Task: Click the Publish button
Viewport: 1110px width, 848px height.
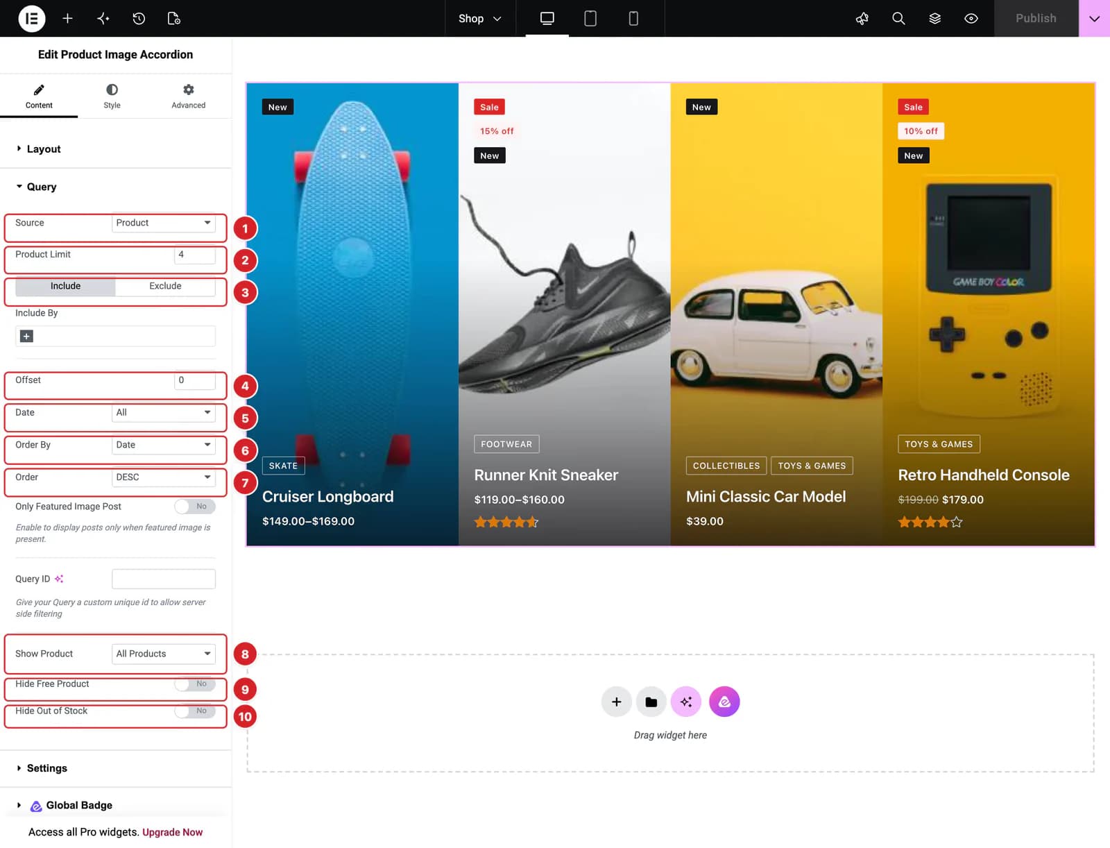Action: (1036, 19)
